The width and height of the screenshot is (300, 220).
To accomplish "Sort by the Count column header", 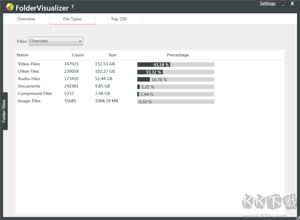I will coord(77,55).
